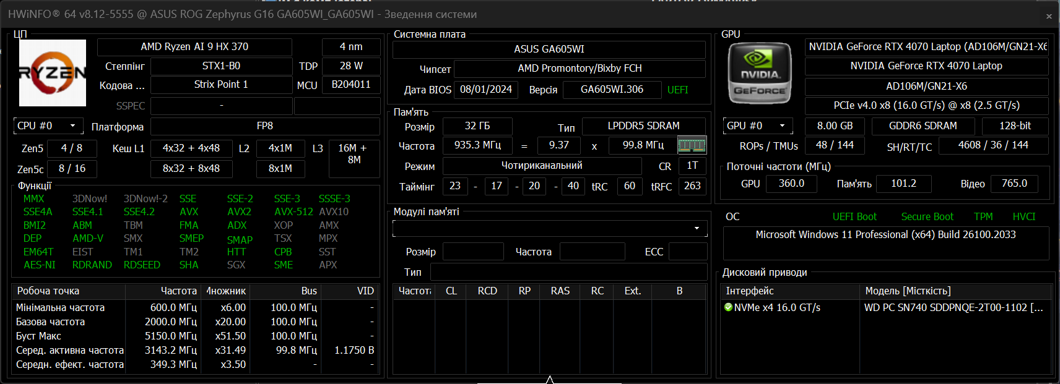
Task: Click the NVIDIA GeForce logo image
Action: (760, 73)
